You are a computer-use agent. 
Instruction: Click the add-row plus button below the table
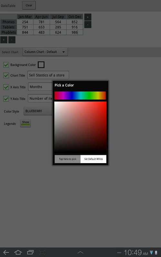coord(4,40)
